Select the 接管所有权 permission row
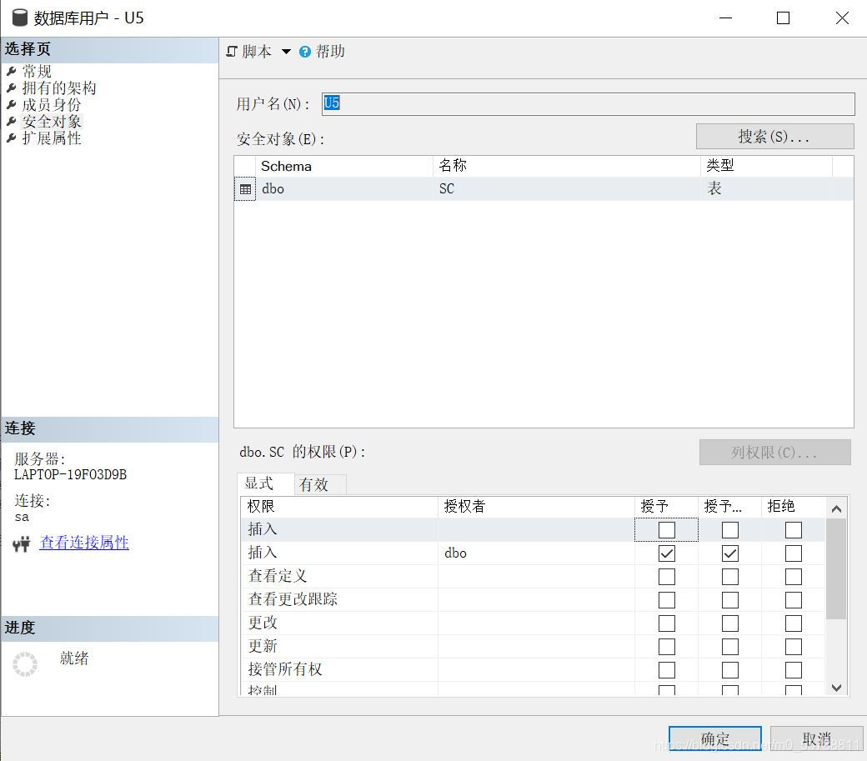The height and width of the screenshot is (761, 867). pos(533,670)
